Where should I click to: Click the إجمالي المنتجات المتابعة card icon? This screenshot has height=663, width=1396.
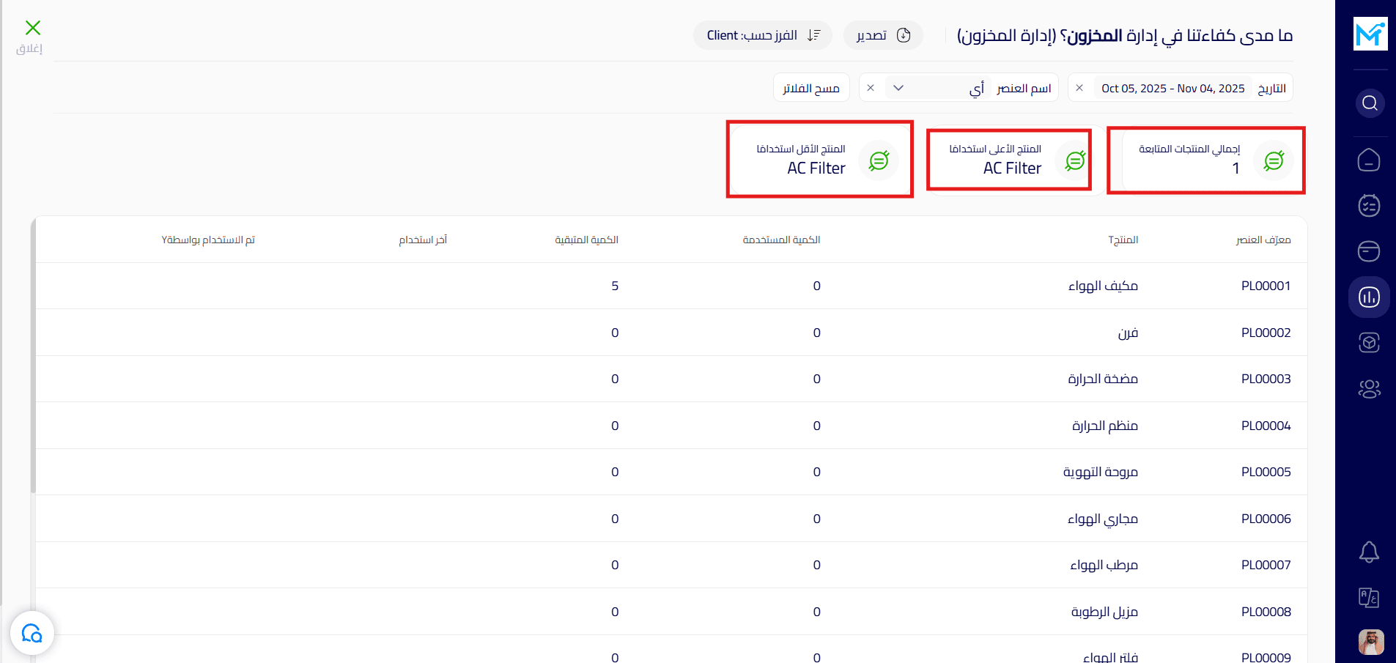pyautogui.click(x=1274, y=160)
